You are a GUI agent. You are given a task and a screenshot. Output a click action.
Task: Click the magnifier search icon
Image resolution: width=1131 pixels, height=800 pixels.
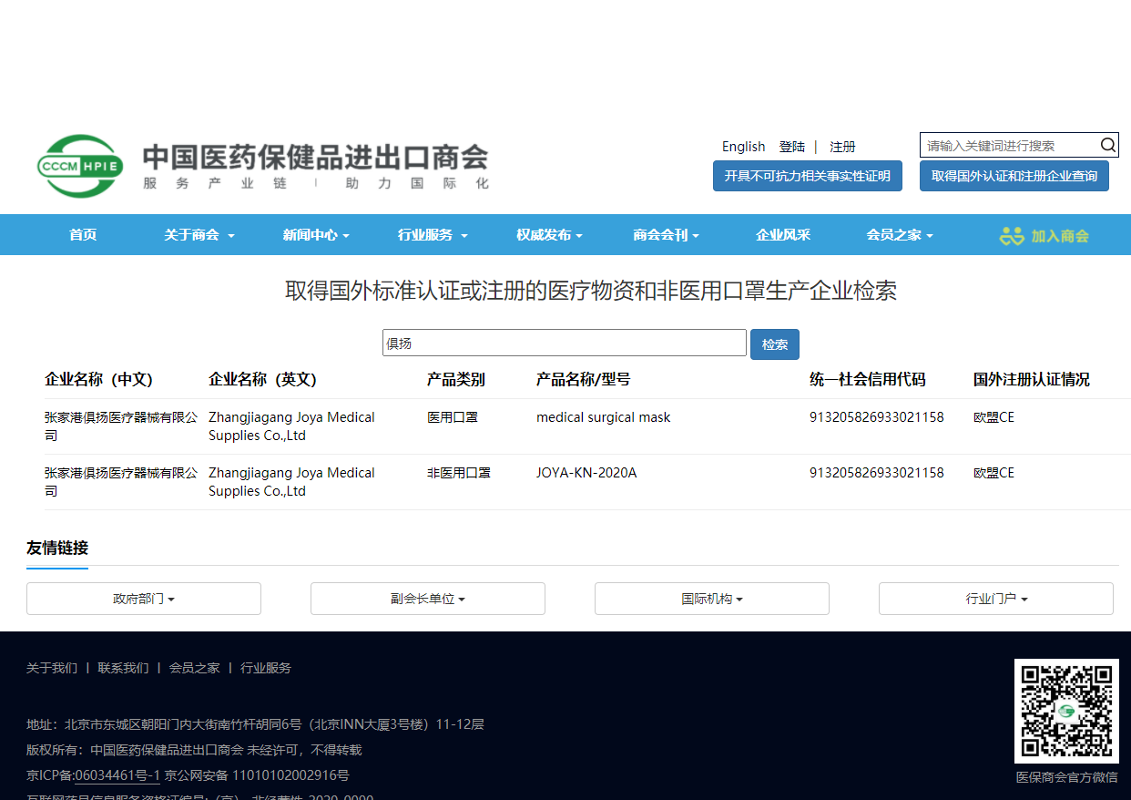click(1107, 145)
